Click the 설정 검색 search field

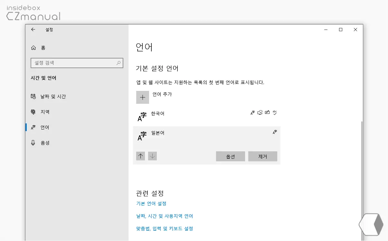pos(77,63)
